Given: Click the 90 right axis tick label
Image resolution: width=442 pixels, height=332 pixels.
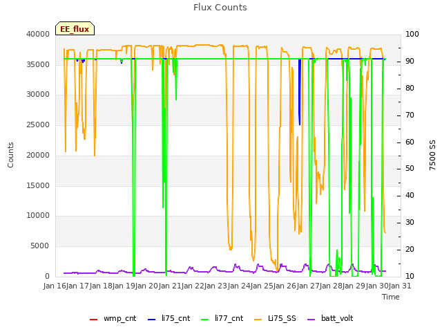Looking at the screenshot, I should pos(410,62).
